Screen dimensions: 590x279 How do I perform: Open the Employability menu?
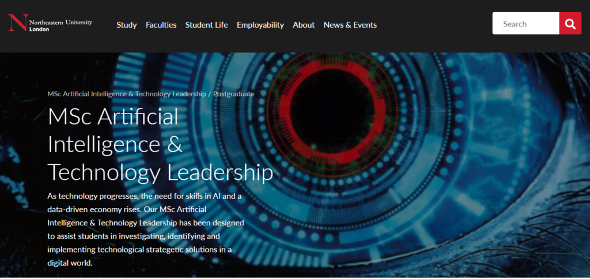pyautogui.click(x=260, y=25)
